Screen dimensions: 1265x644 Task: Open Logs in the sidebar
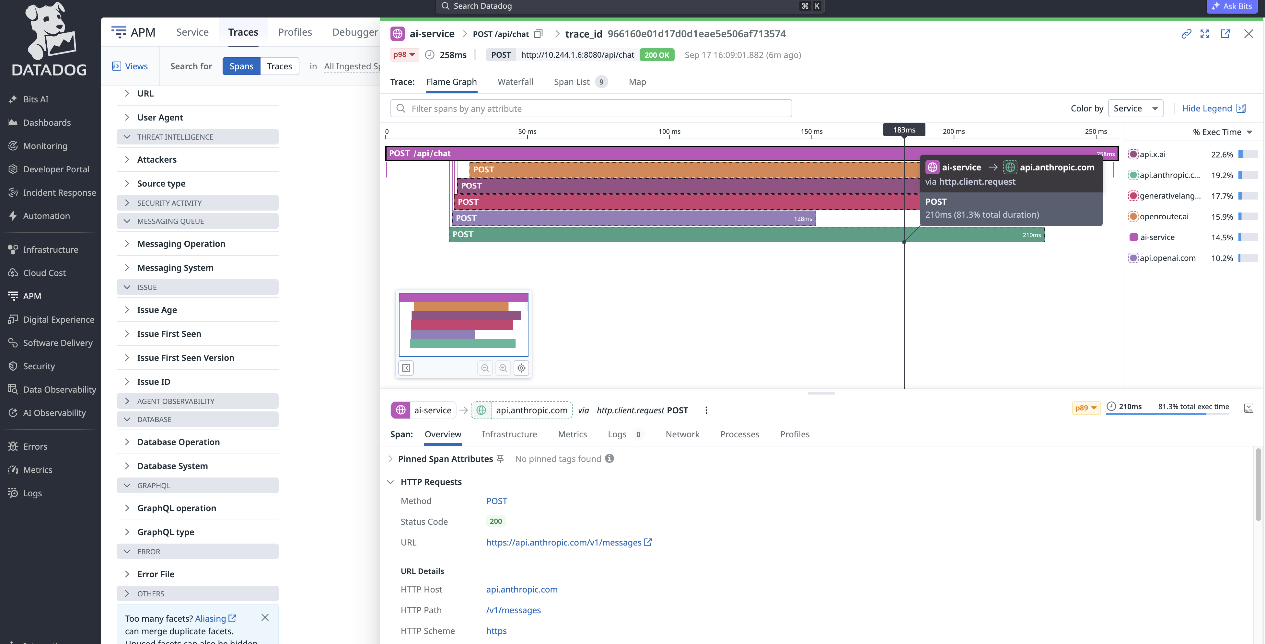click(x=25, y=493)
